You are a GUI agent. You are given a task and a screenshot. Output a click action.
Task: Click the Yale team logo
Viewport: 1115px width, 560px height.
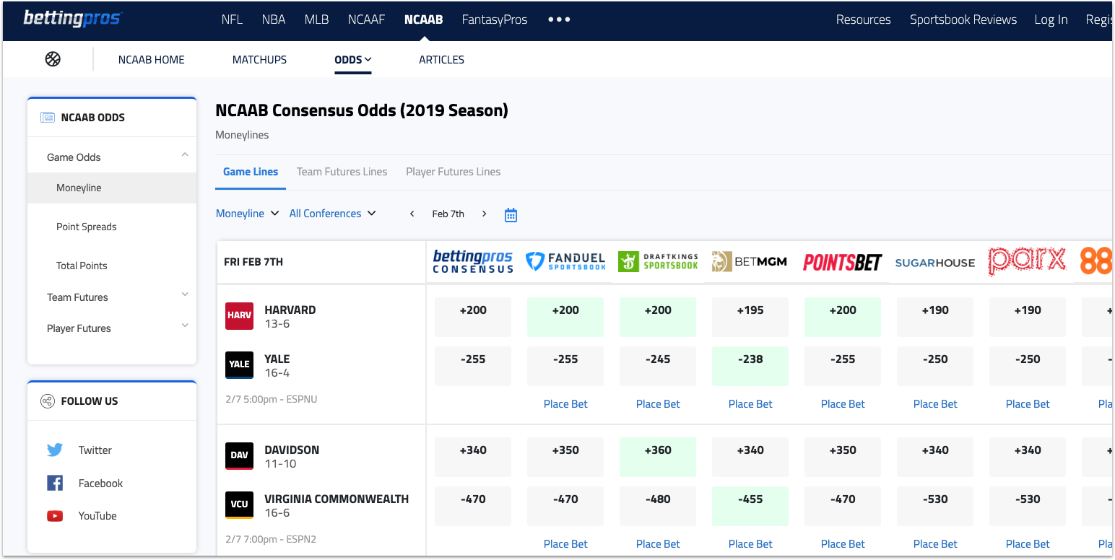239,365
